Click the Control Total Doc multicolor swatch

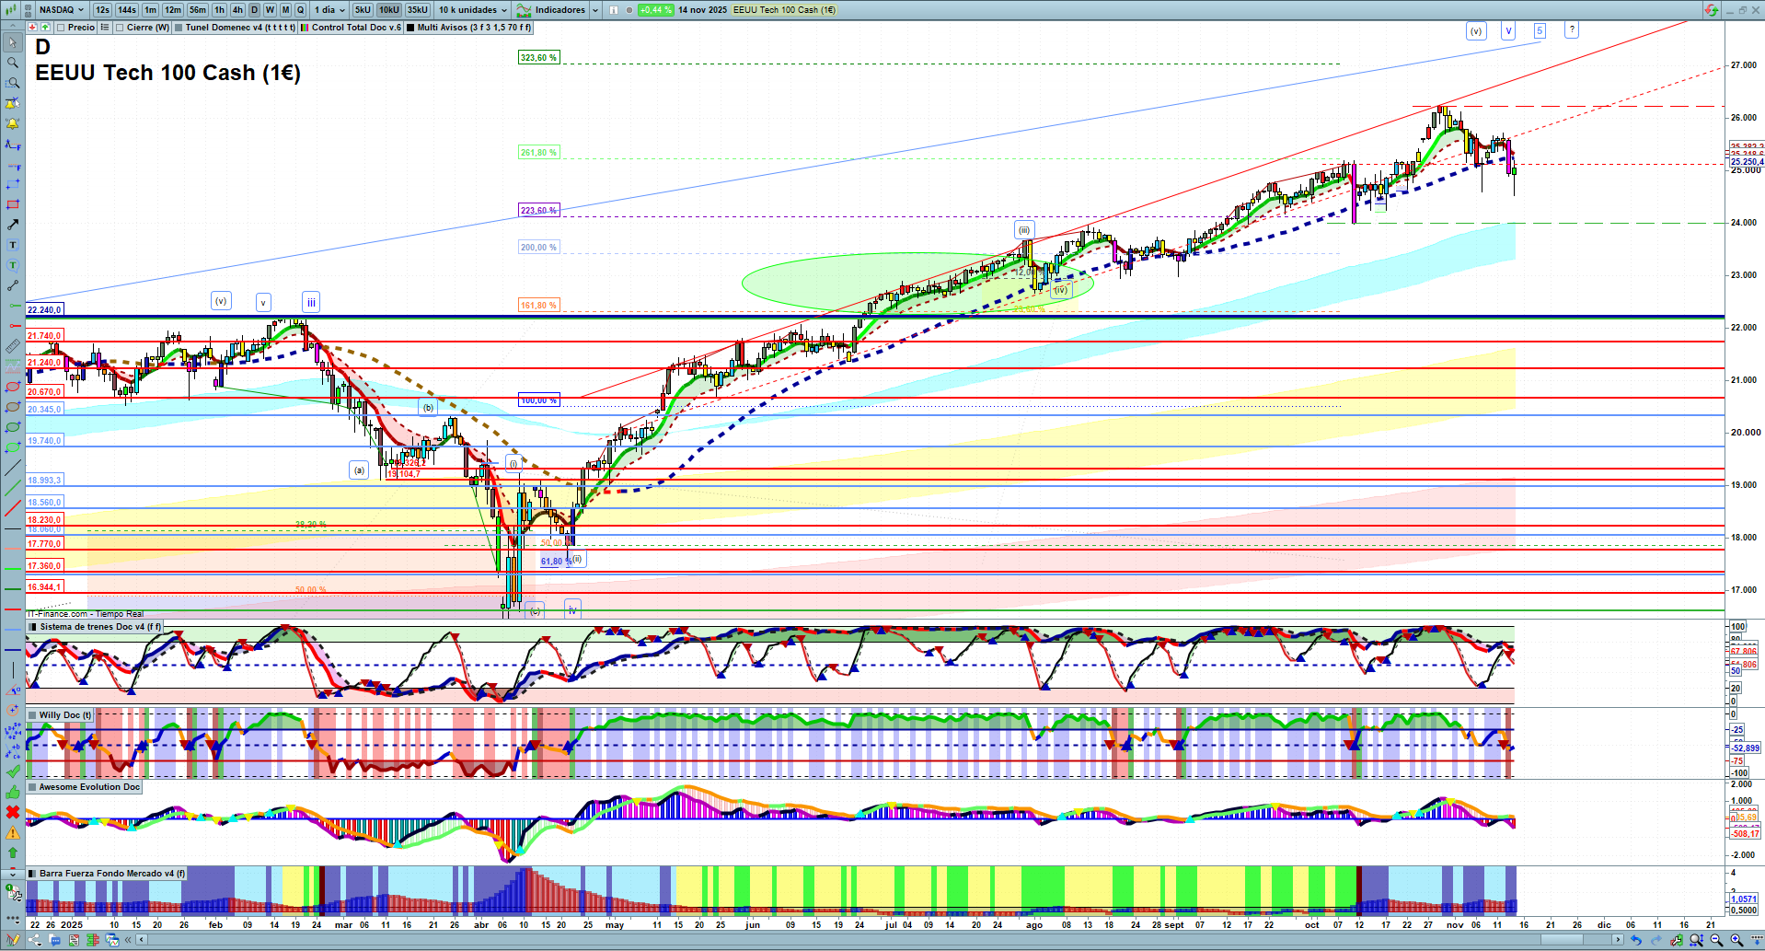click(305, 28)
